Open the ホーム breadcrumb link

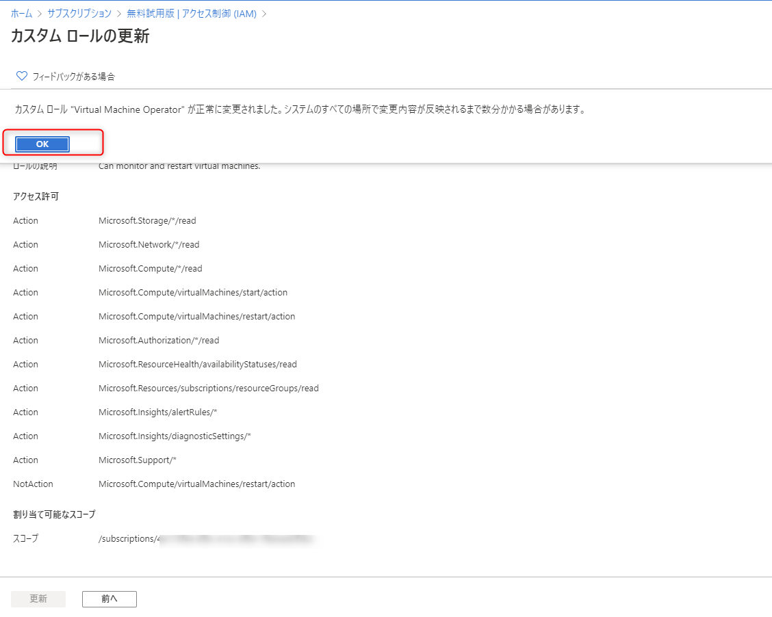click(21, 14)
